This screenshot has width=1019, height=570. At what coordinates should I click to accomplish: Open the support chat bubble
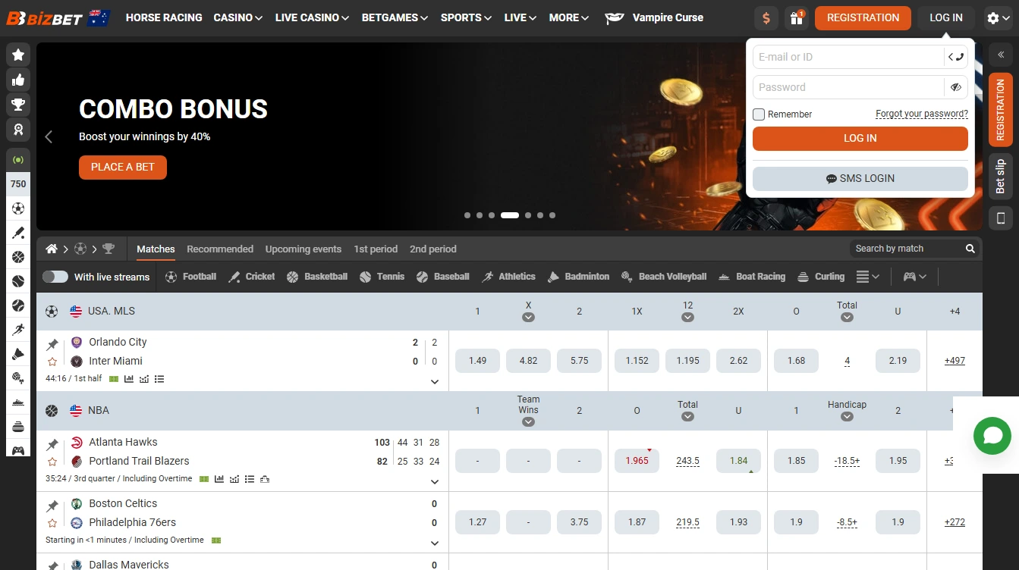pos(992,436)
